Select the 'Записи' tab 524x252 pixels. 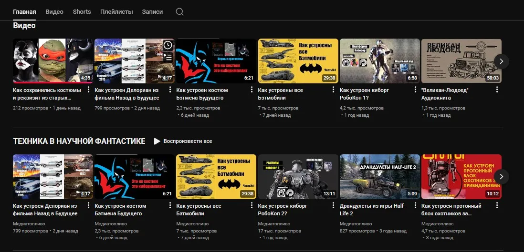tap(152, 12)
